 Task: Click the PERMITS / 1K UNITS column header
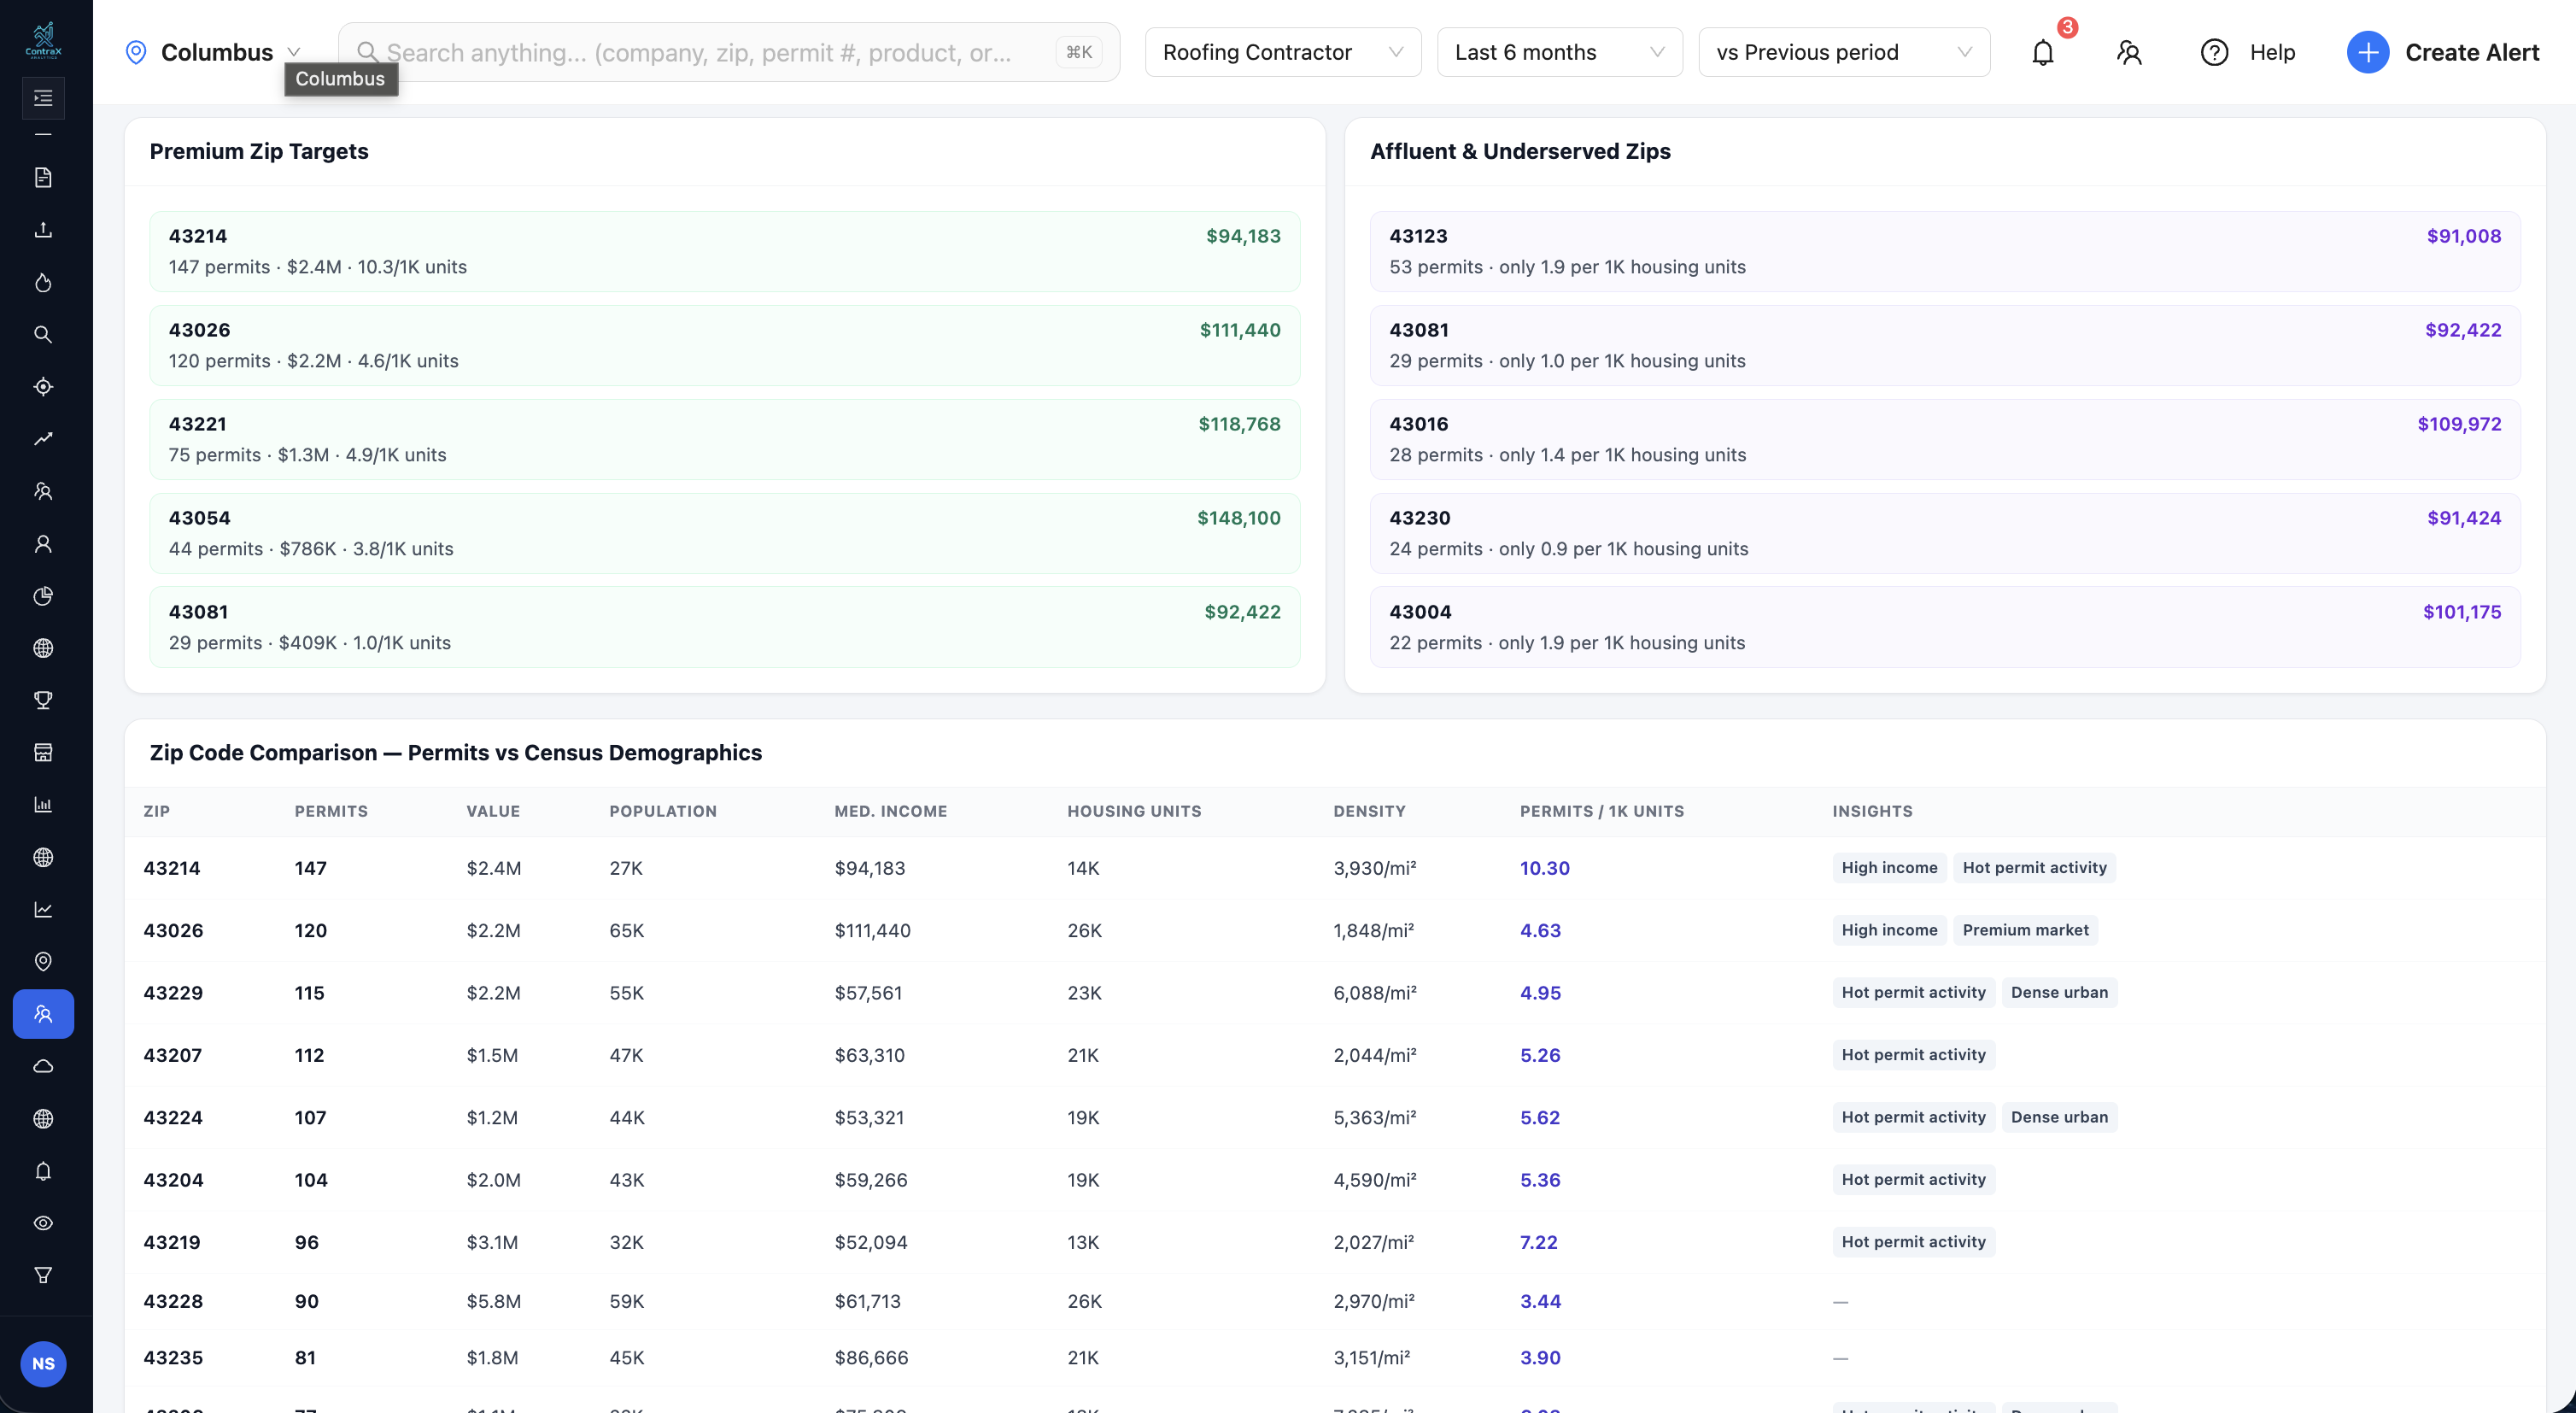coord(1602,811)
